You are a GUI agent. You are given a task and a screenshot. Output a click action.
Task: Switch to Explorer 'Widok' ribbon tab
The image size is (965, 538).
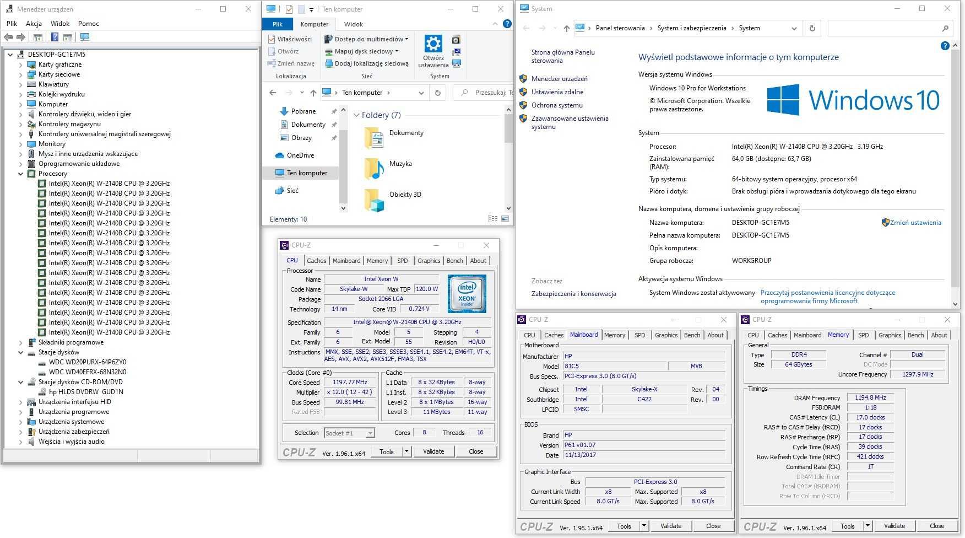point(354,24)
